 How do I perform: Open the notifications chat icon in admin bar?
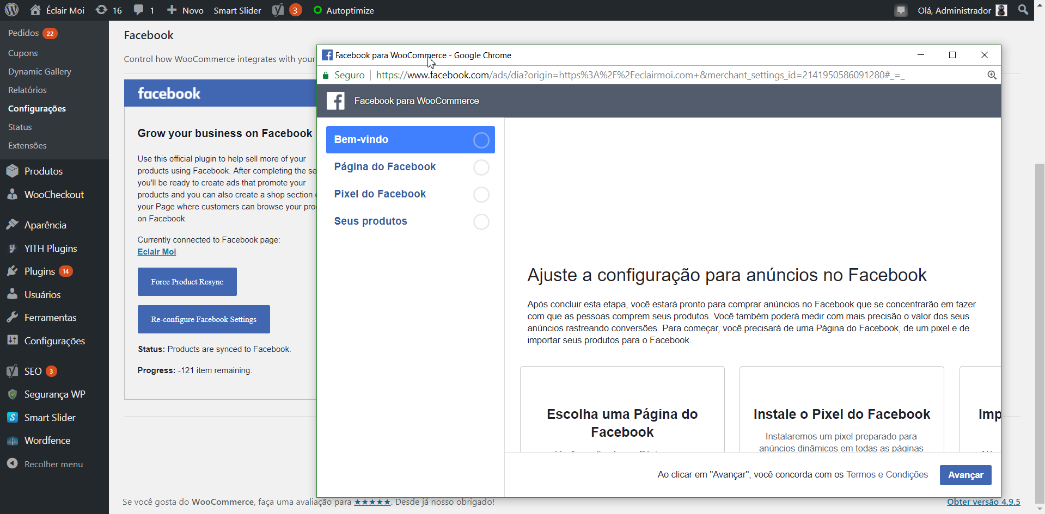[901, 10]
